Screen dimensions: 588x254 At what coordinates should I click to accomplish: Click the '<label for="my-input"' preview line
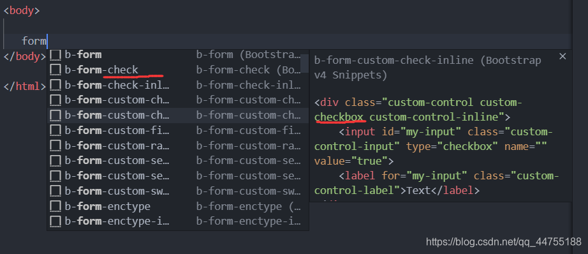tap(449, 176)
